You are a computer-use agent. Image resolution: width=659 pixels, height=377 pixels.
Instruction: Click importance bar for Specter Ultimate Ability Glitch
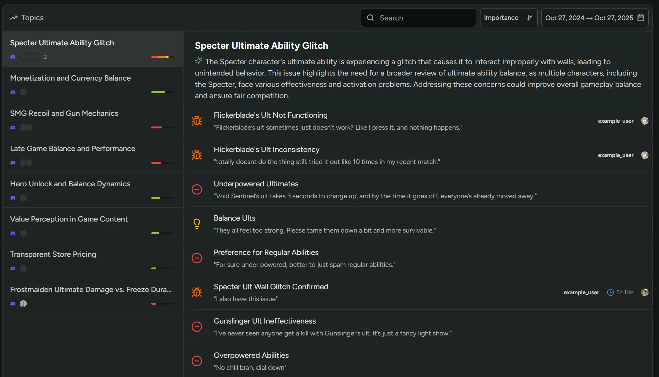(162, 57)
